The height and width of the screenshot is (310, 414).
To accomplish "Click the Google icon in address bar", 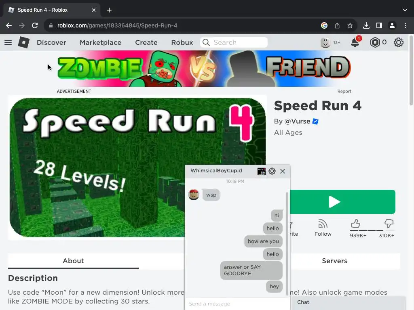I will [x=324, y=25].
